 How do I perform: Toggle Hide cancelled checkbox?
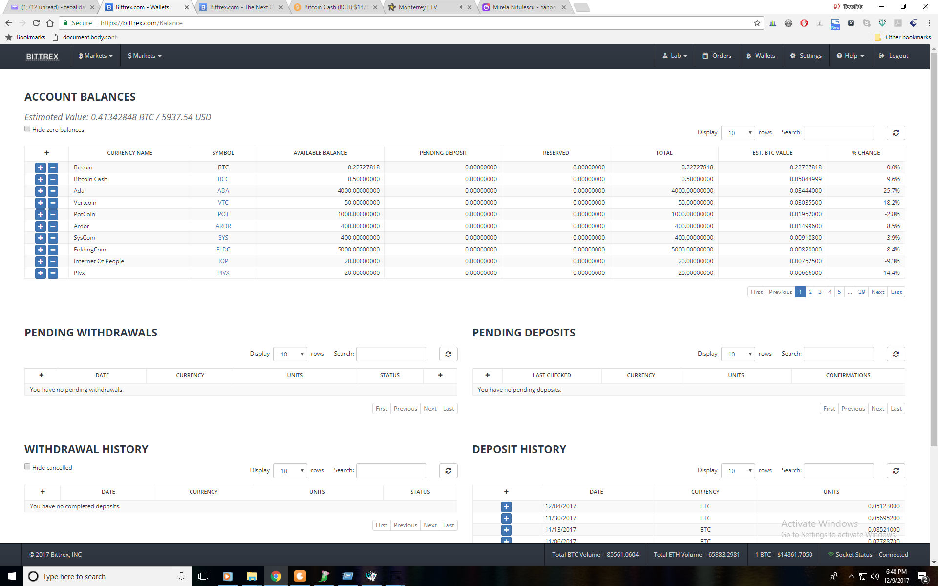(x=27, y=467)
